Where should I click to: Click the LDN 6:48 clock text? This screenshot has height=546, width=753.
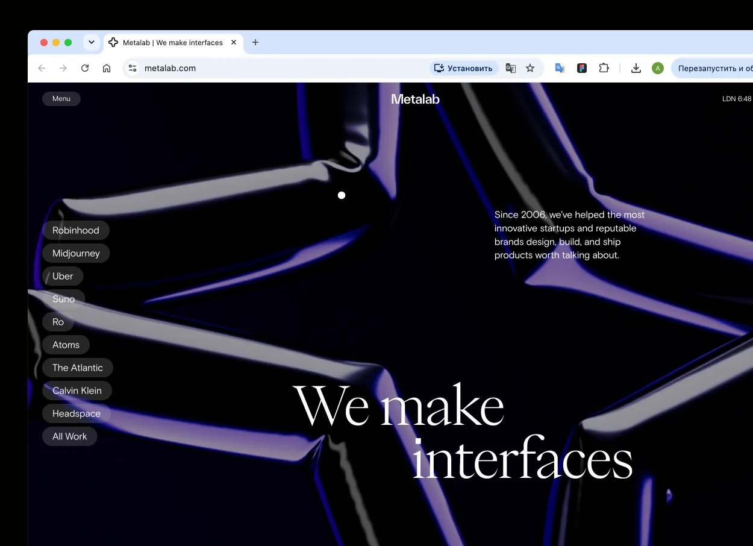tap(737, 99)
